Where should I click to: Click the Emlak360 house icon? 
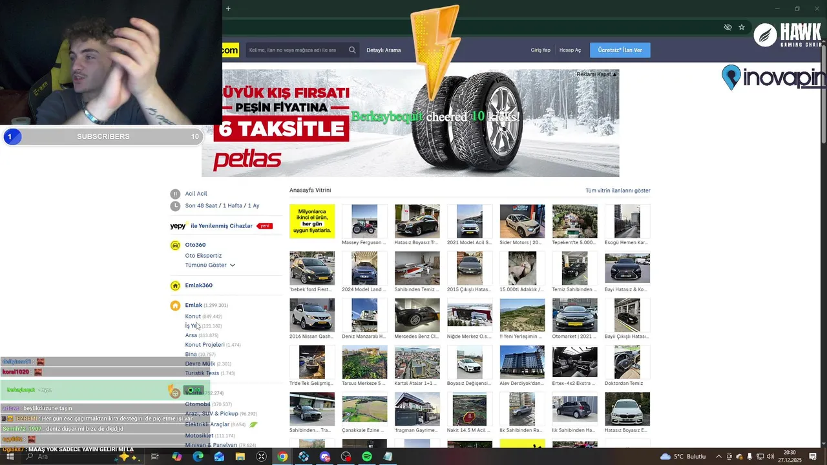coord(175,285)
